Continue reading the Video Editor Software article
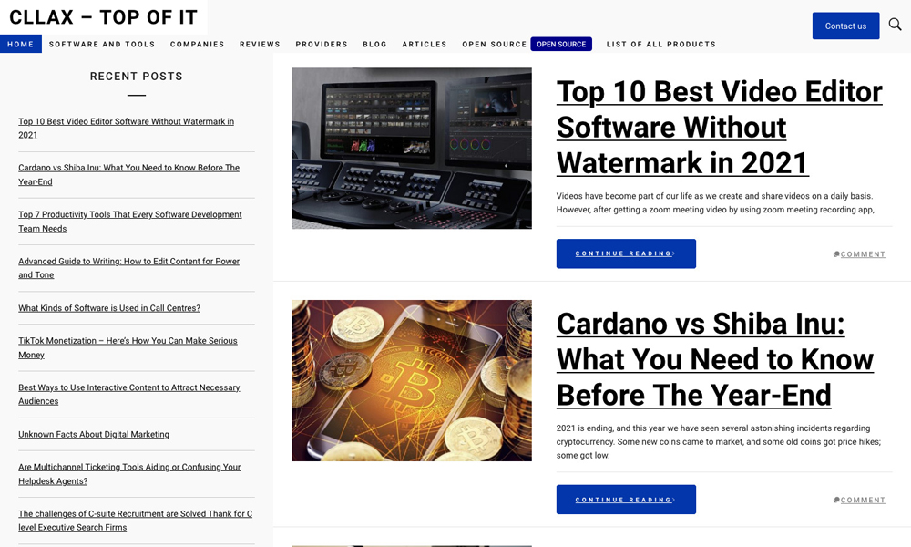The height and width of the screenshot is (547, 911). pyautogui.click(x=626, y=253)
